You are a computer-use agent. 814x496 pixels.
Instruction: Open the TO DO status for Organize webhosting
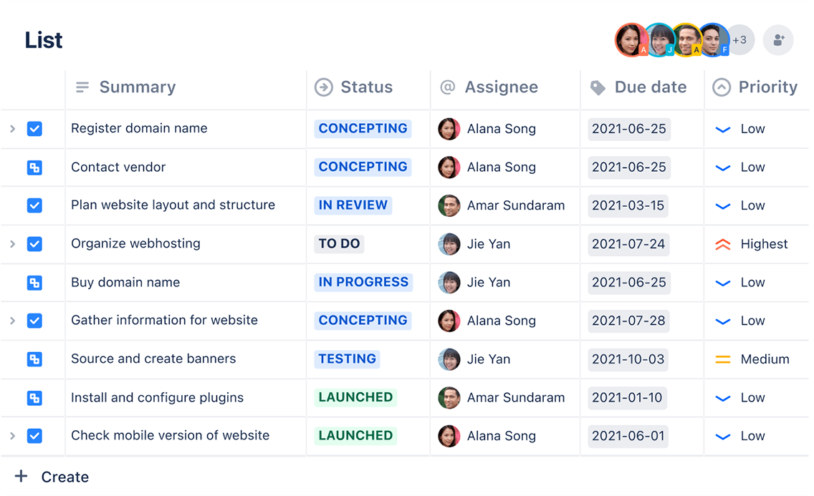(x=339, y=244)
